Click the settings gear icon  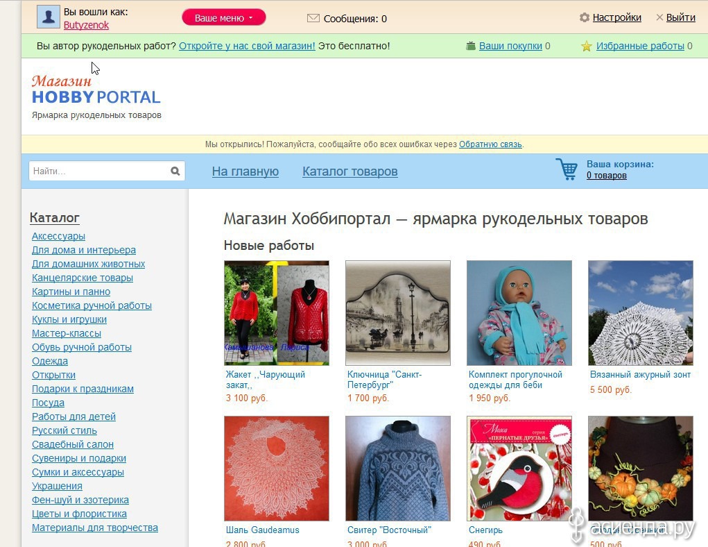point(585,17)
